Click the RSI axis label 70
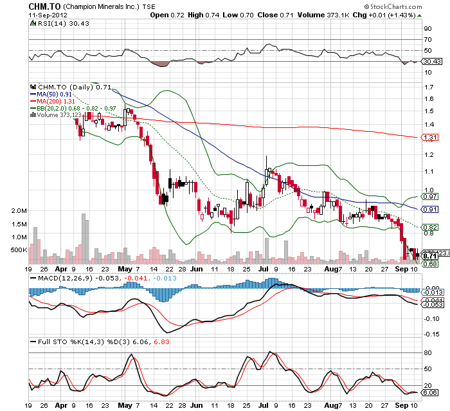450x411 pixels. coord(428,40)
